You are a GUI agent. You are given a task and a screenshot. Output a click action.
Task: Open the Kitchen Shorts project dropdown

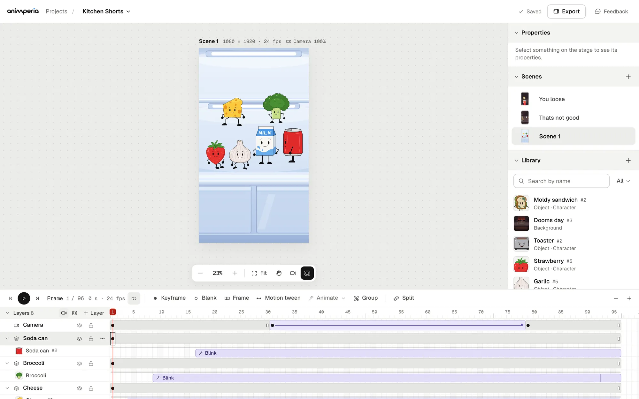pos(106,11)
